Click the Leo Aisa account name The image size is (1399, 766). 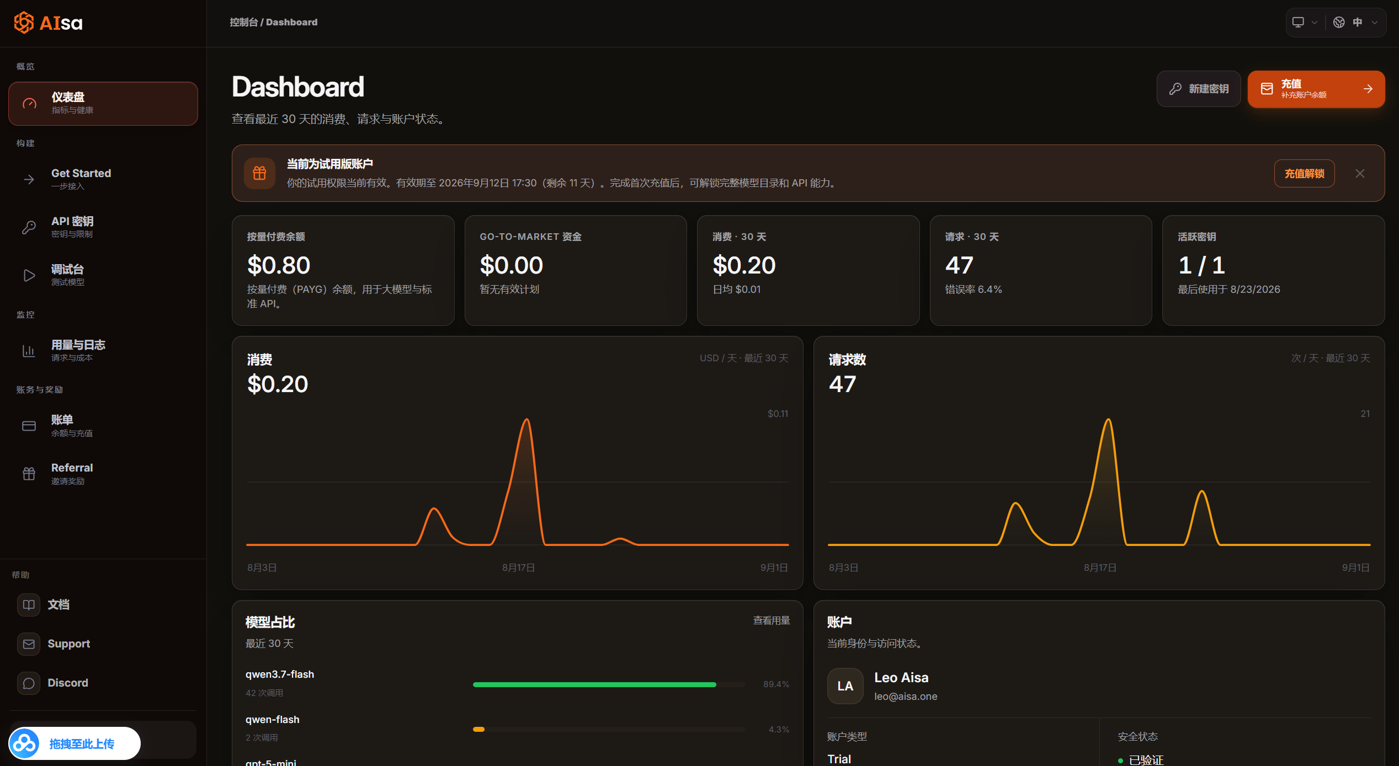pyautogui.click(x=901, y=677)
